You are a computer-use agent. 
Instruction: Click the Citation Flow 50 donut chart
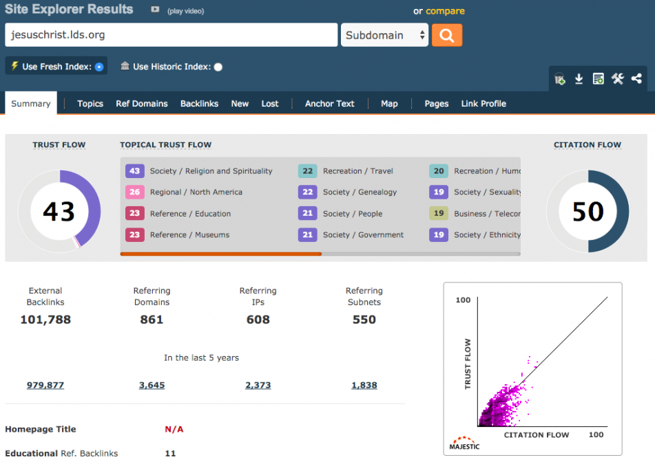pos(588,211)
